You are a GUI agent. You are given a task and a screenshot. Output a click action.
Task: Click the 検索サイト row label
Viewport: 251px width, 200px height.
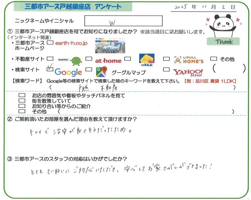tap(25, 70)
